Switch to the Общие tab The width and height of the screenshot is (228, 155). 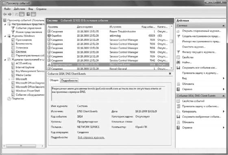(54, 80)
